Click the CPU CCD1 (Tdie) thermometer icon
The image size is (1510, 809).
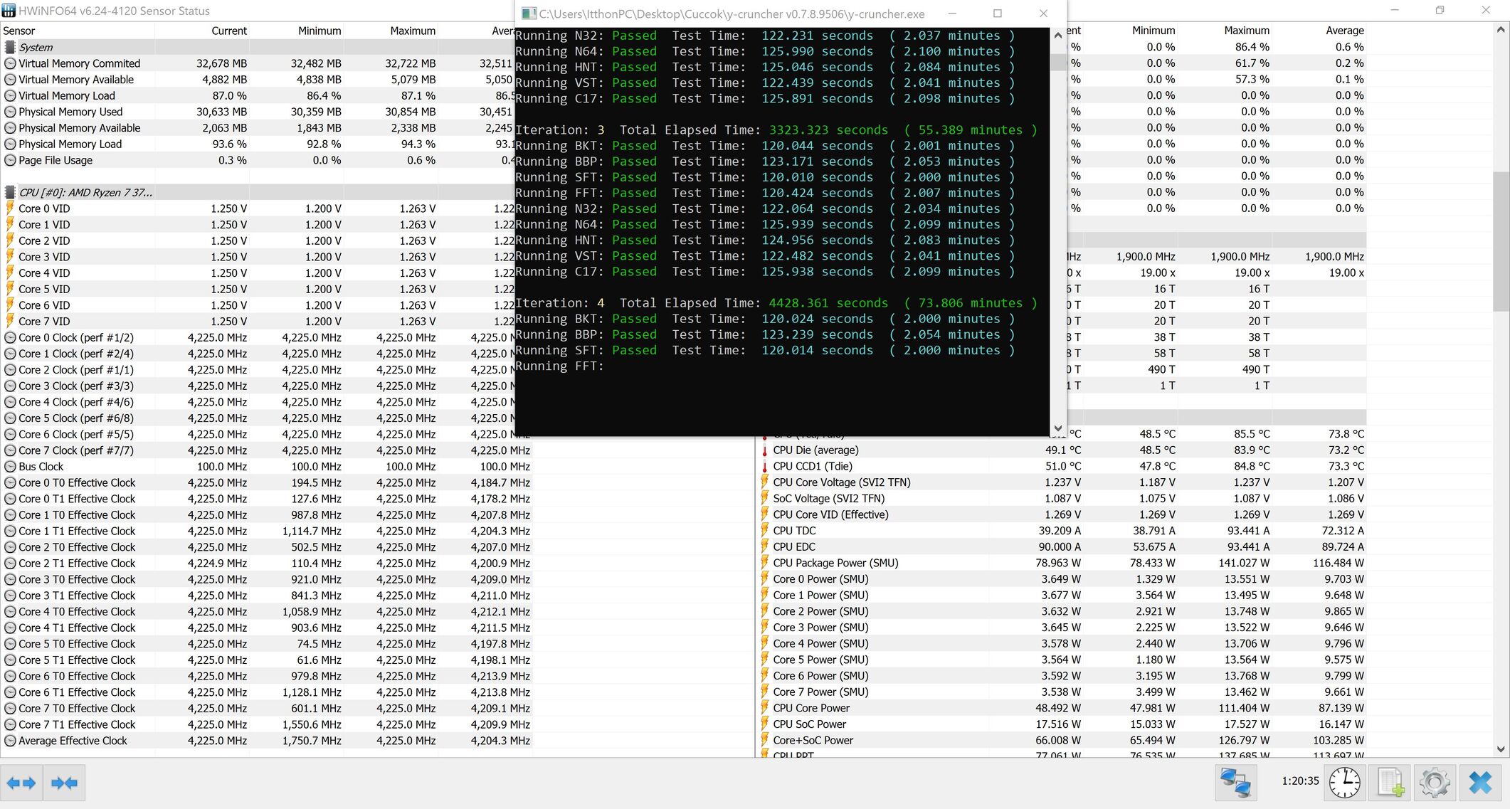[765, 467]
